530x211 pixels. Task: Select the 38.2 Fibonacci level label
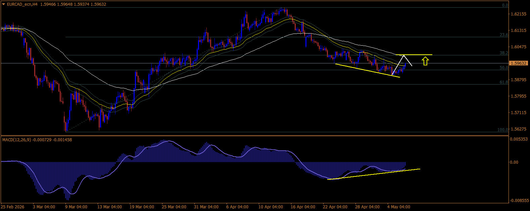(x=504, y=53)
